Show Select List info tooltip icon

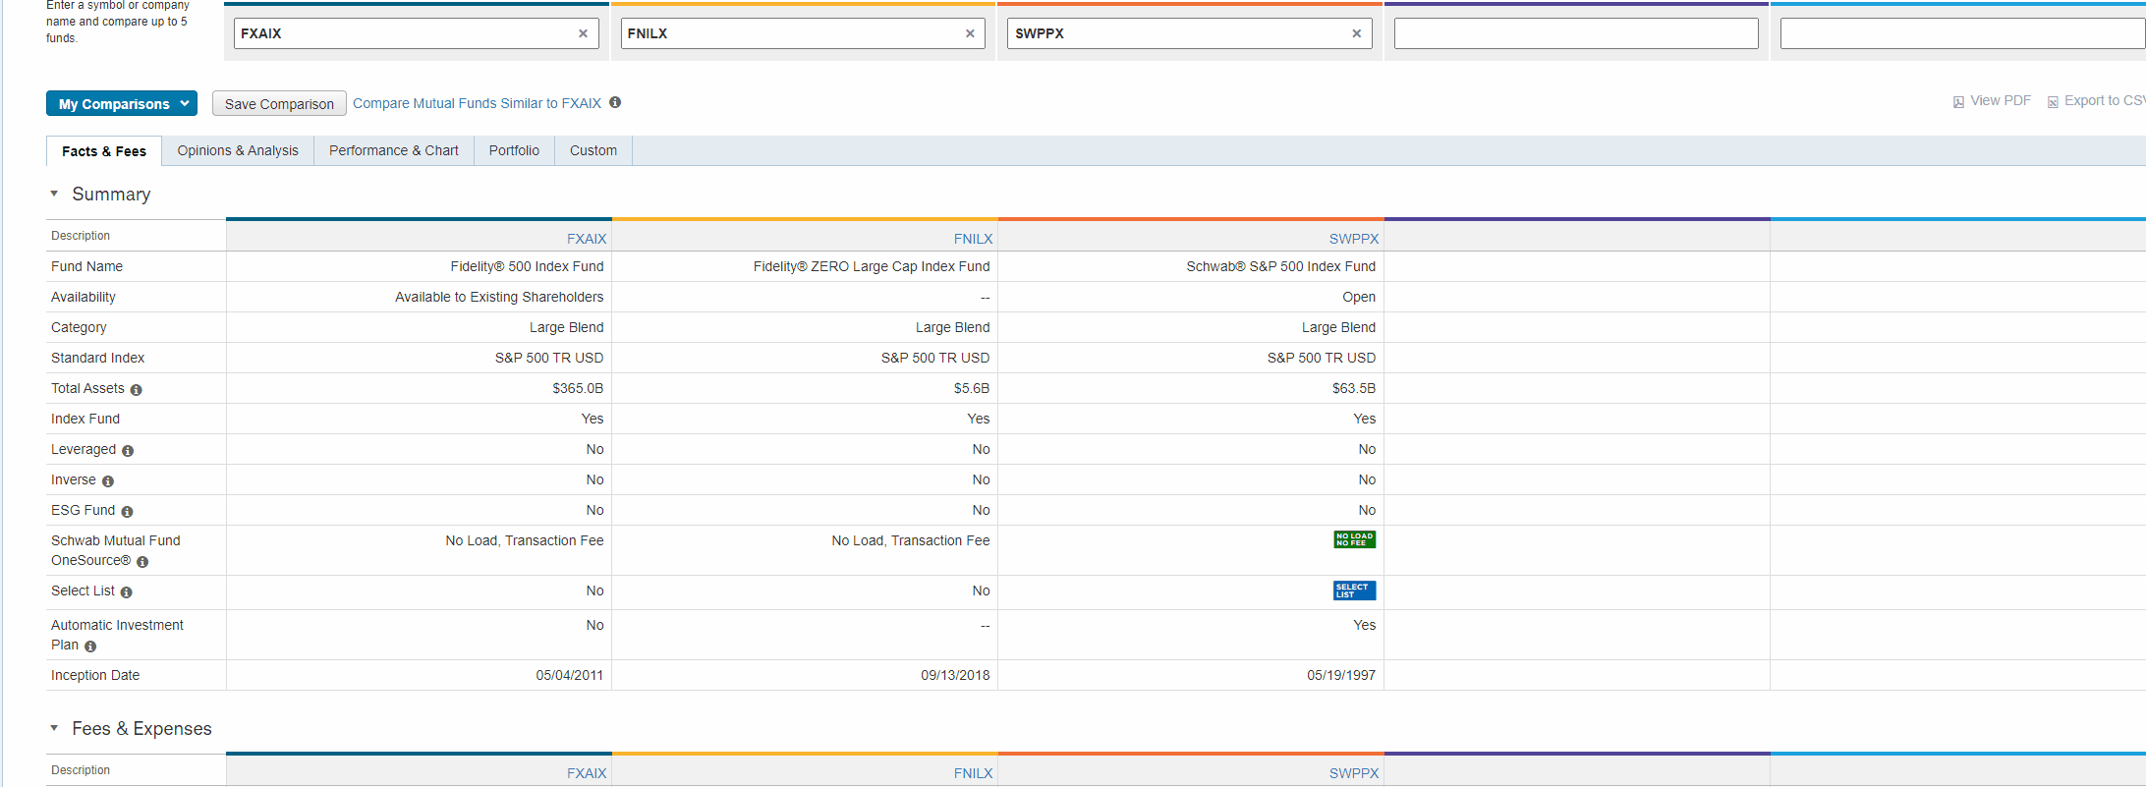pyautogui.click(x=126, y=592)
